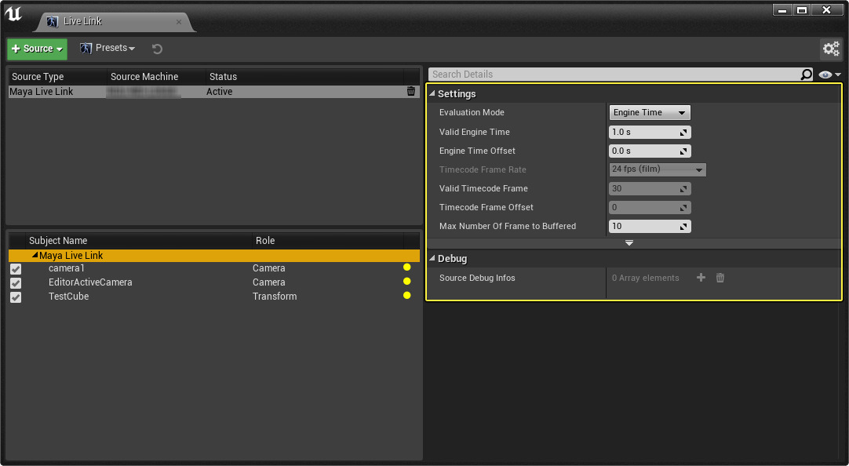This screenshot has width=849, height=466.
Task: Click the Timecode Frame Offset field
Action: 650,207
